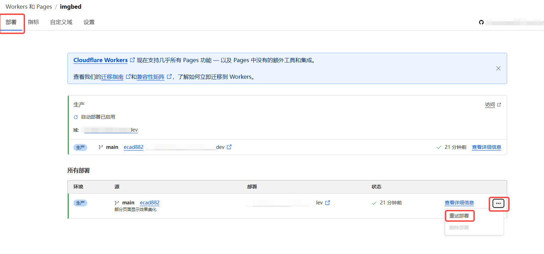Click external-link icon in deployments table row
544x254 pixels.
pyautogui.click(x=327, y=203)
